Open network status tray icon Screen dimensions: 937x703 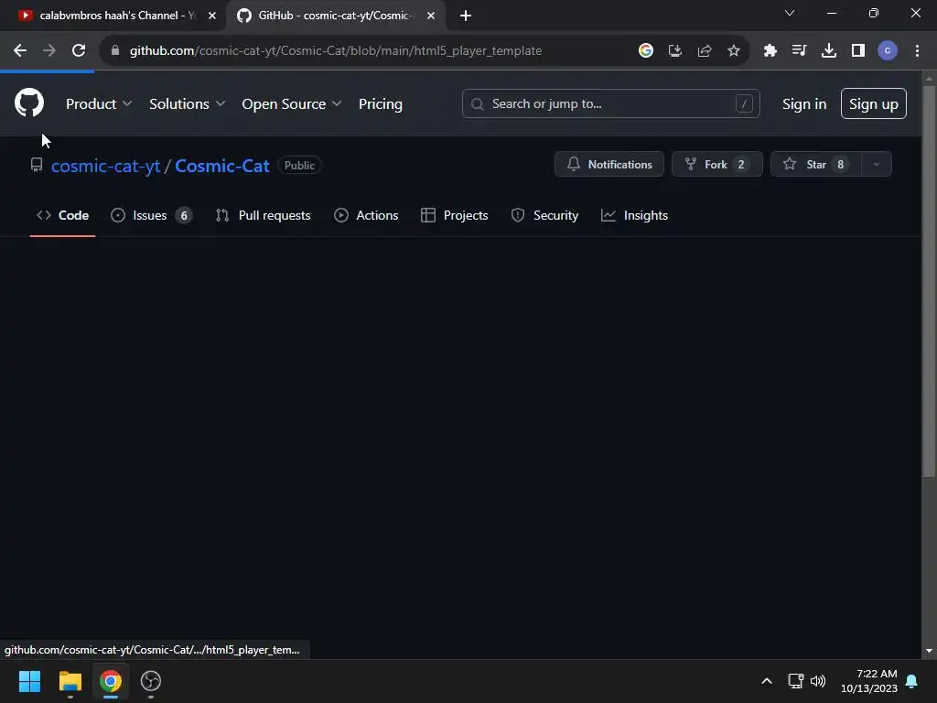(x=795, y=681)
